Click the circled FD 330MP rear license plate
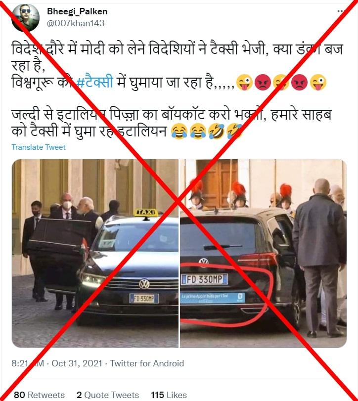Viewport: 358px width, 401px height. point(204,279)
